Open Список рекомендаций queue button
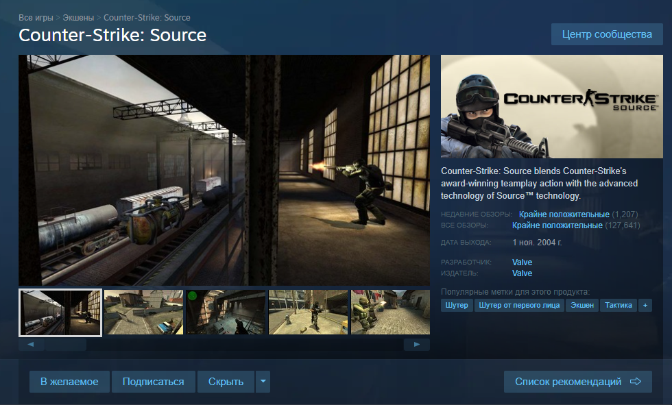 (577, 382)
